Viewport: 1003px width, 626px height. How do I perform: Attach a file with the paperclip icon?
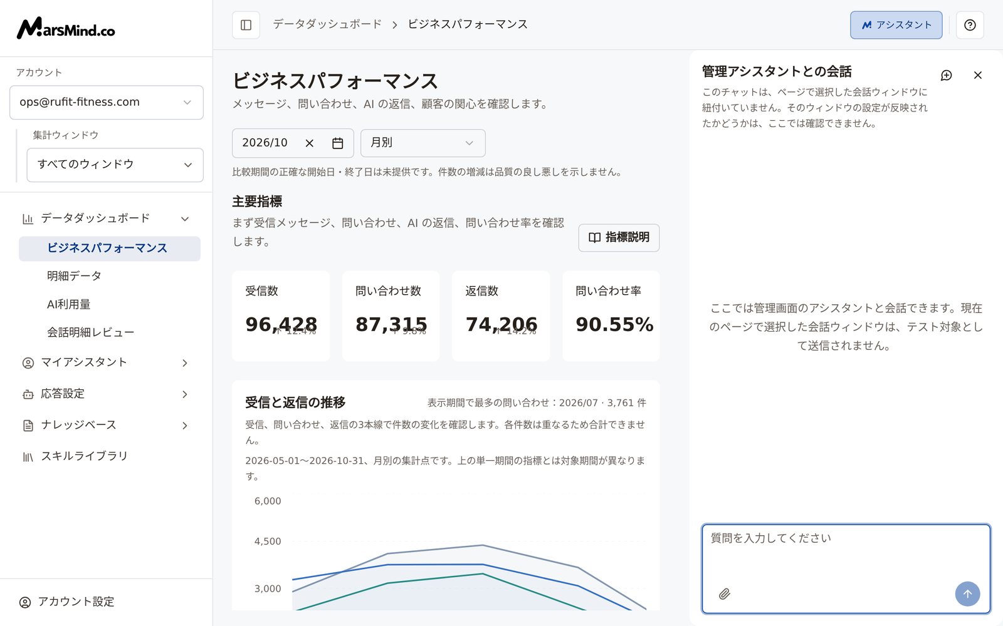[725, 593]
